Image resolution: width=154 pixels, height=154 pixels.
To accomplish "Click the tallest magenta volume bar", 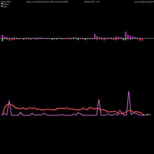I will (126, 35).
